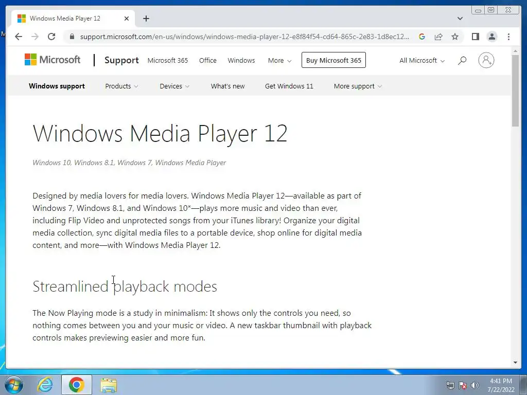
Task: Open the clock showing 4:41 PM
Action: tap(501, 385)
